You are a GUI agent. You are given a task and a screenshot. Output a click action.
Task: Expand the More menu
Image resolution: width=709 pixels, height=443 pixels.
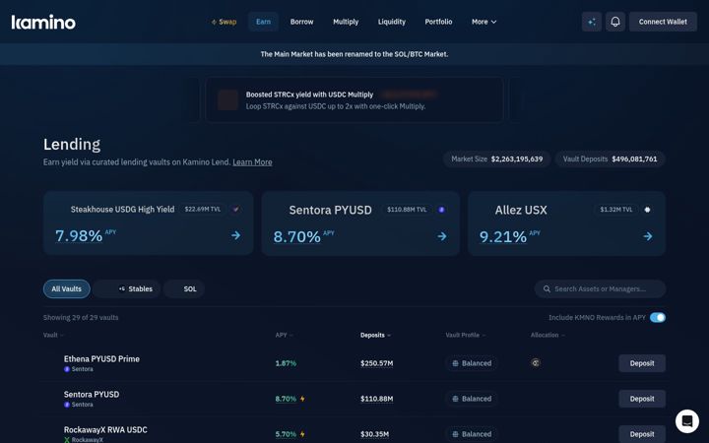483,22
